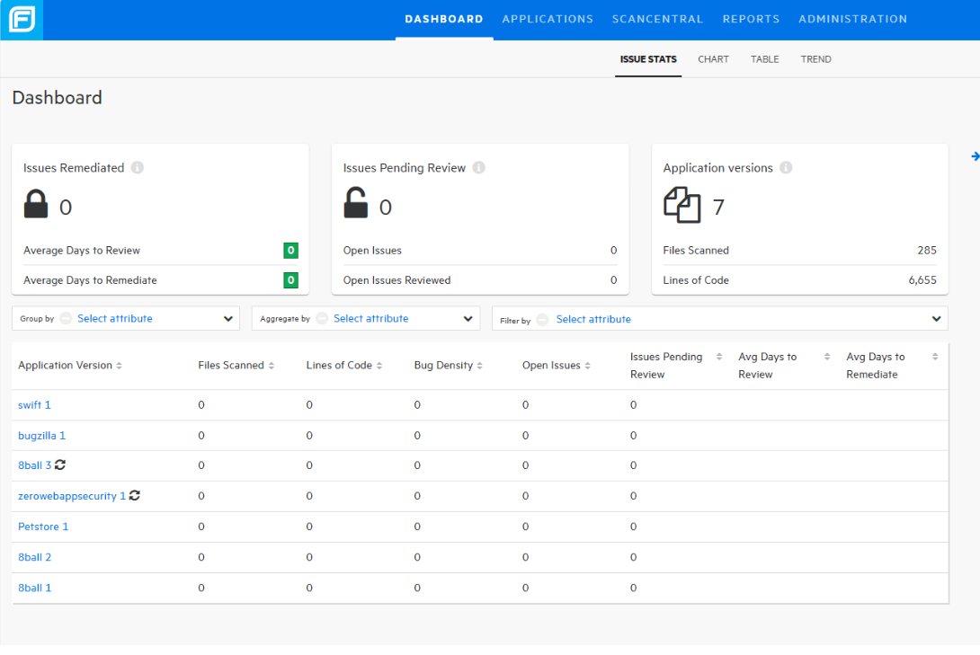Click the Fortify logo icon
Screen dimensions: 980x655
pyautogui.click(x=22, y=19)
